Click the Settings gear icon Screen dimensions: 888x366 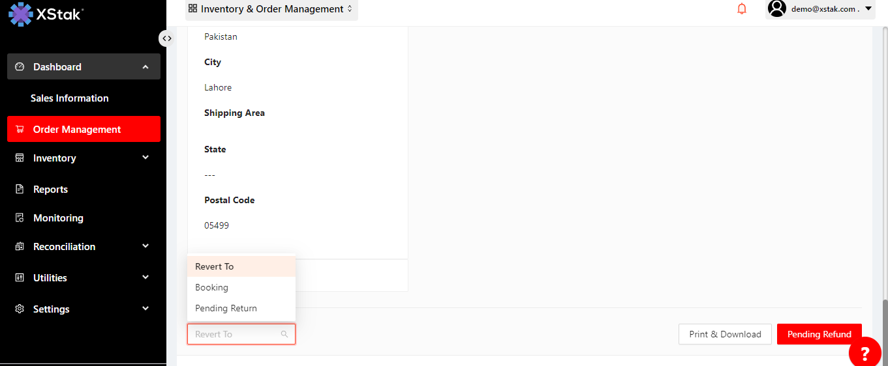click(x=20, y=309)
